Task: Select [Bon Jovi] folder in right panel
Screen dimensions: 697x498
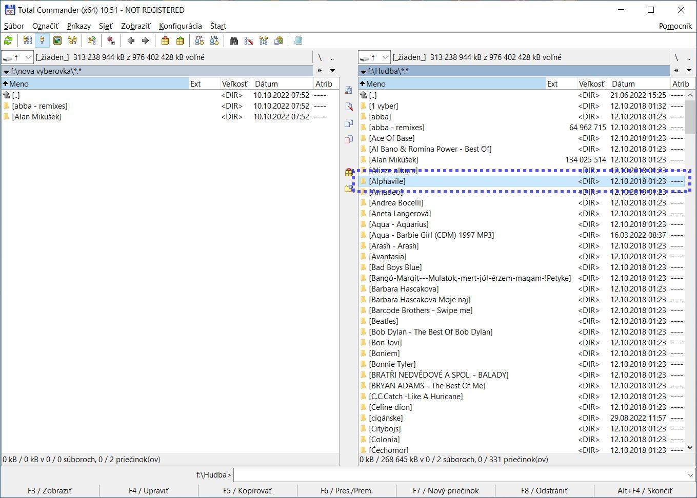Action: pos(522,342)
